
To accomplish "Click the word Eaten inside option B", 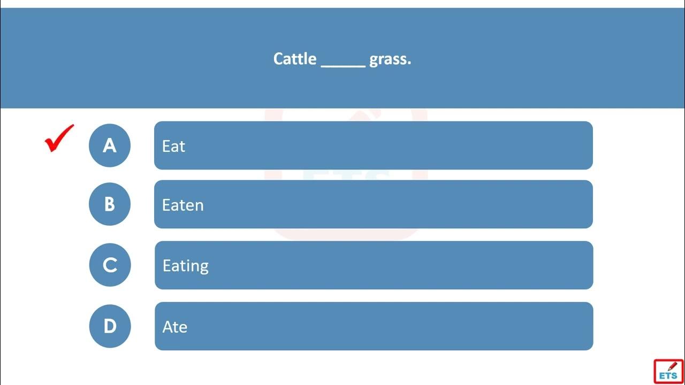I will coord(183,205).
